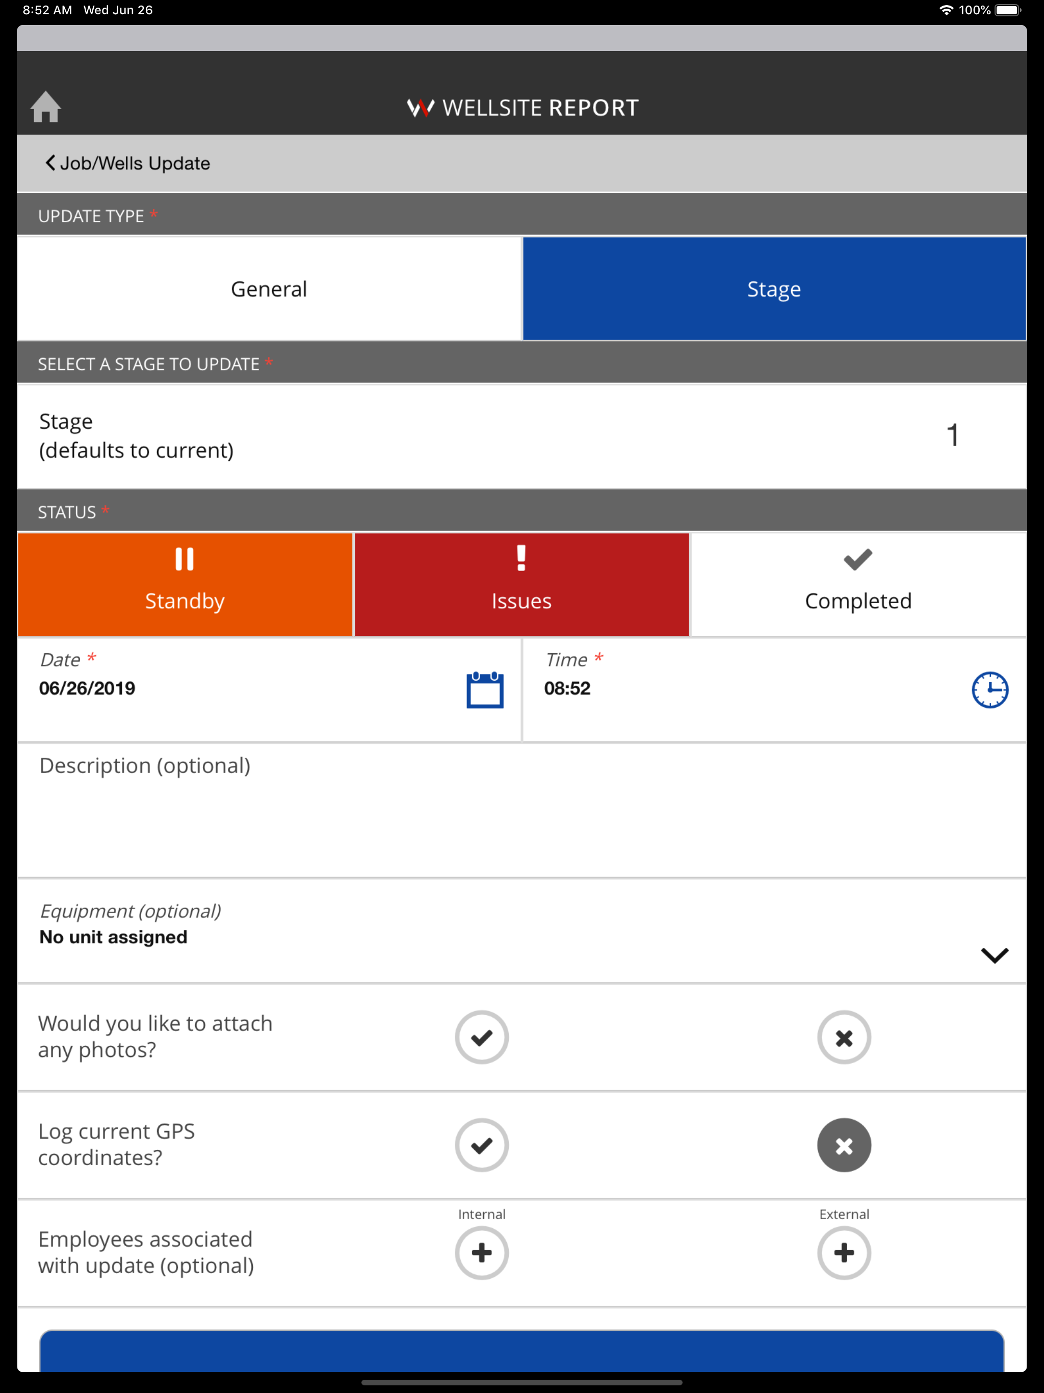1044x1393 pixels.
Task: Check the battery indicator in status bar
Action: (1007, 10)
